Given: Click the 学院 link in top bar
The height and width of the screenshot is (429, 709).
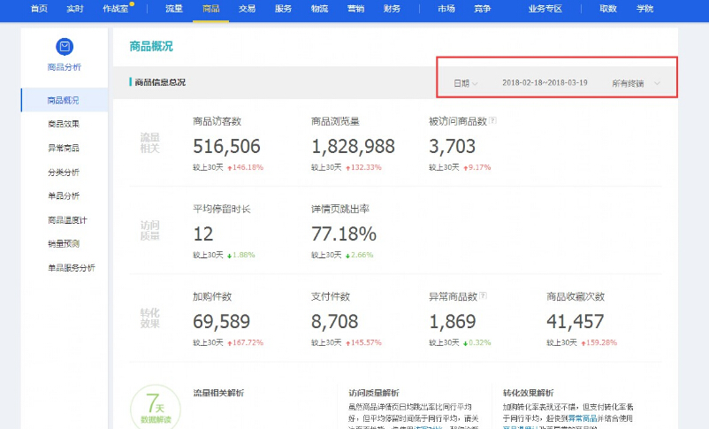Looking at the screenshot, I should pyautogui.click(x=644, y=8).
